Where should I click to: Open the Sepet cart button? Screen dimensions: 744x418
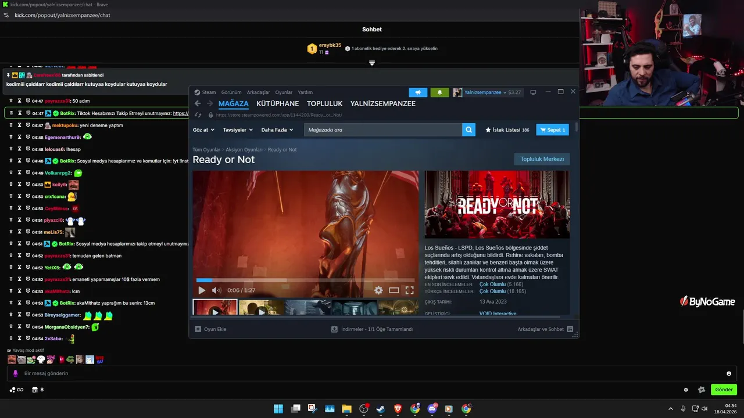coord(552,130)
